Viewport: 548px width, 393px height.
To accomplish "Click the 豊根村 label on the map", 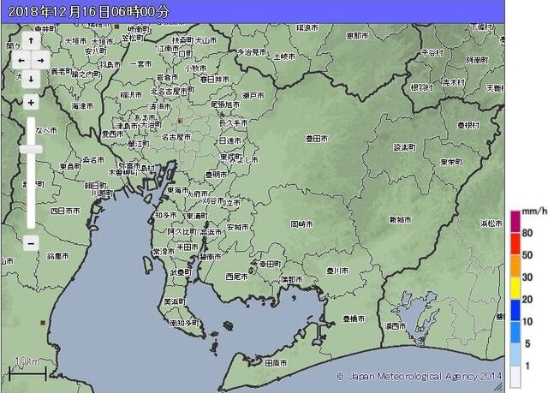I will click(x=468, y=125).
